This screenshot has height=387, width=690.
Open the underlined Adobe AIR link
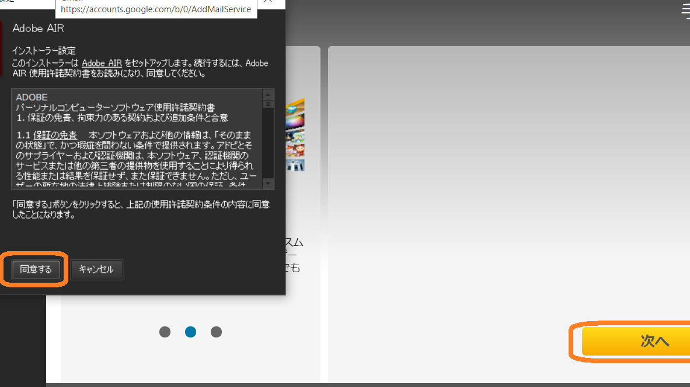[102, 64]
